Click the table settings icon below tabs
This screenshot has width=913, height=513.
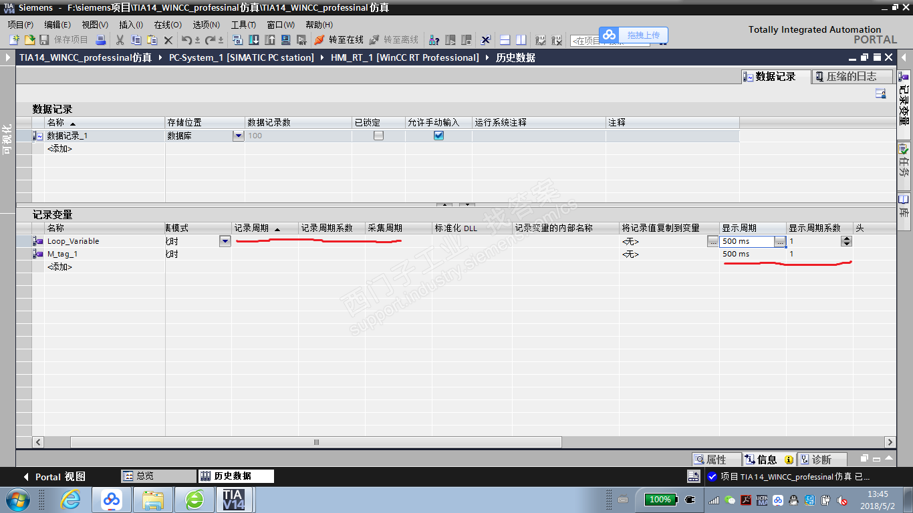881,94
